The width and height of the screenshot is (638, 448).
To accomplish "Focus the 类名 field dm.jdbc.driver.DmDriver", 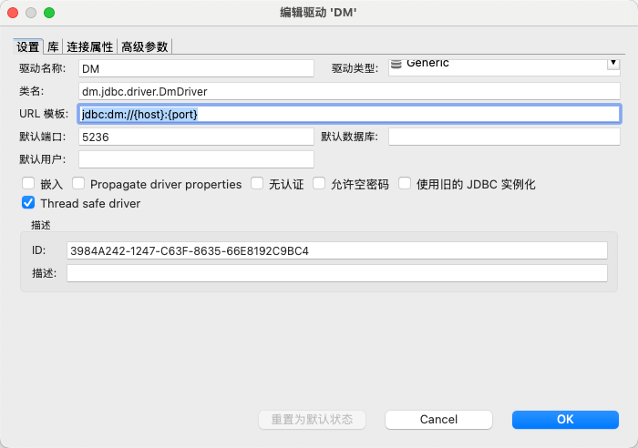I will (349, 91).
